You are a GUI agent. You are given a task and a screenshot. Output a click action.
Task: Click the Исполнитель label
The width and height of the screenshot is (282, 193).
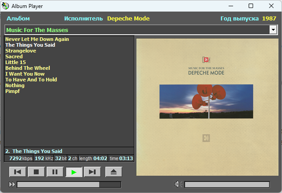tap(84, 18)
